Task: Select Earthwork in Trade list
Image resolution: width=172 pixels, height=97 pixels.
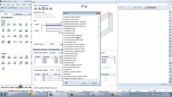Action: [x=68, y=70]
